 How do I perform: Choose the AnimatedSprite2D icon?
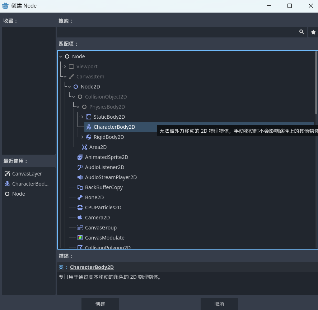(80, 157)
